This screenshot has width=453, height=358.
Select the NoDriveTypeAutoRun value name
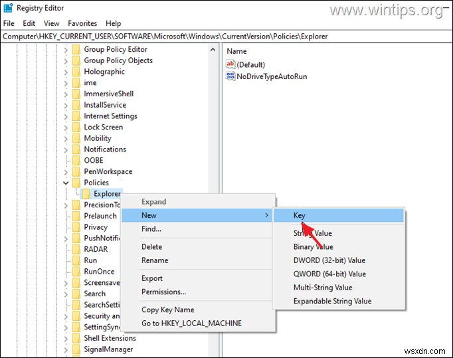click(x=272, y=76)
